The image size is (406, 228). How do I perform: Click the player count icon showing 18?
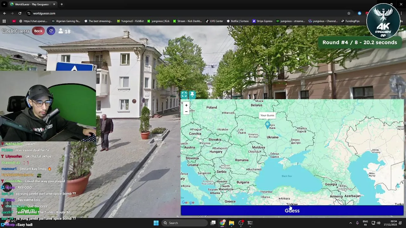click(x=60, y=31)
